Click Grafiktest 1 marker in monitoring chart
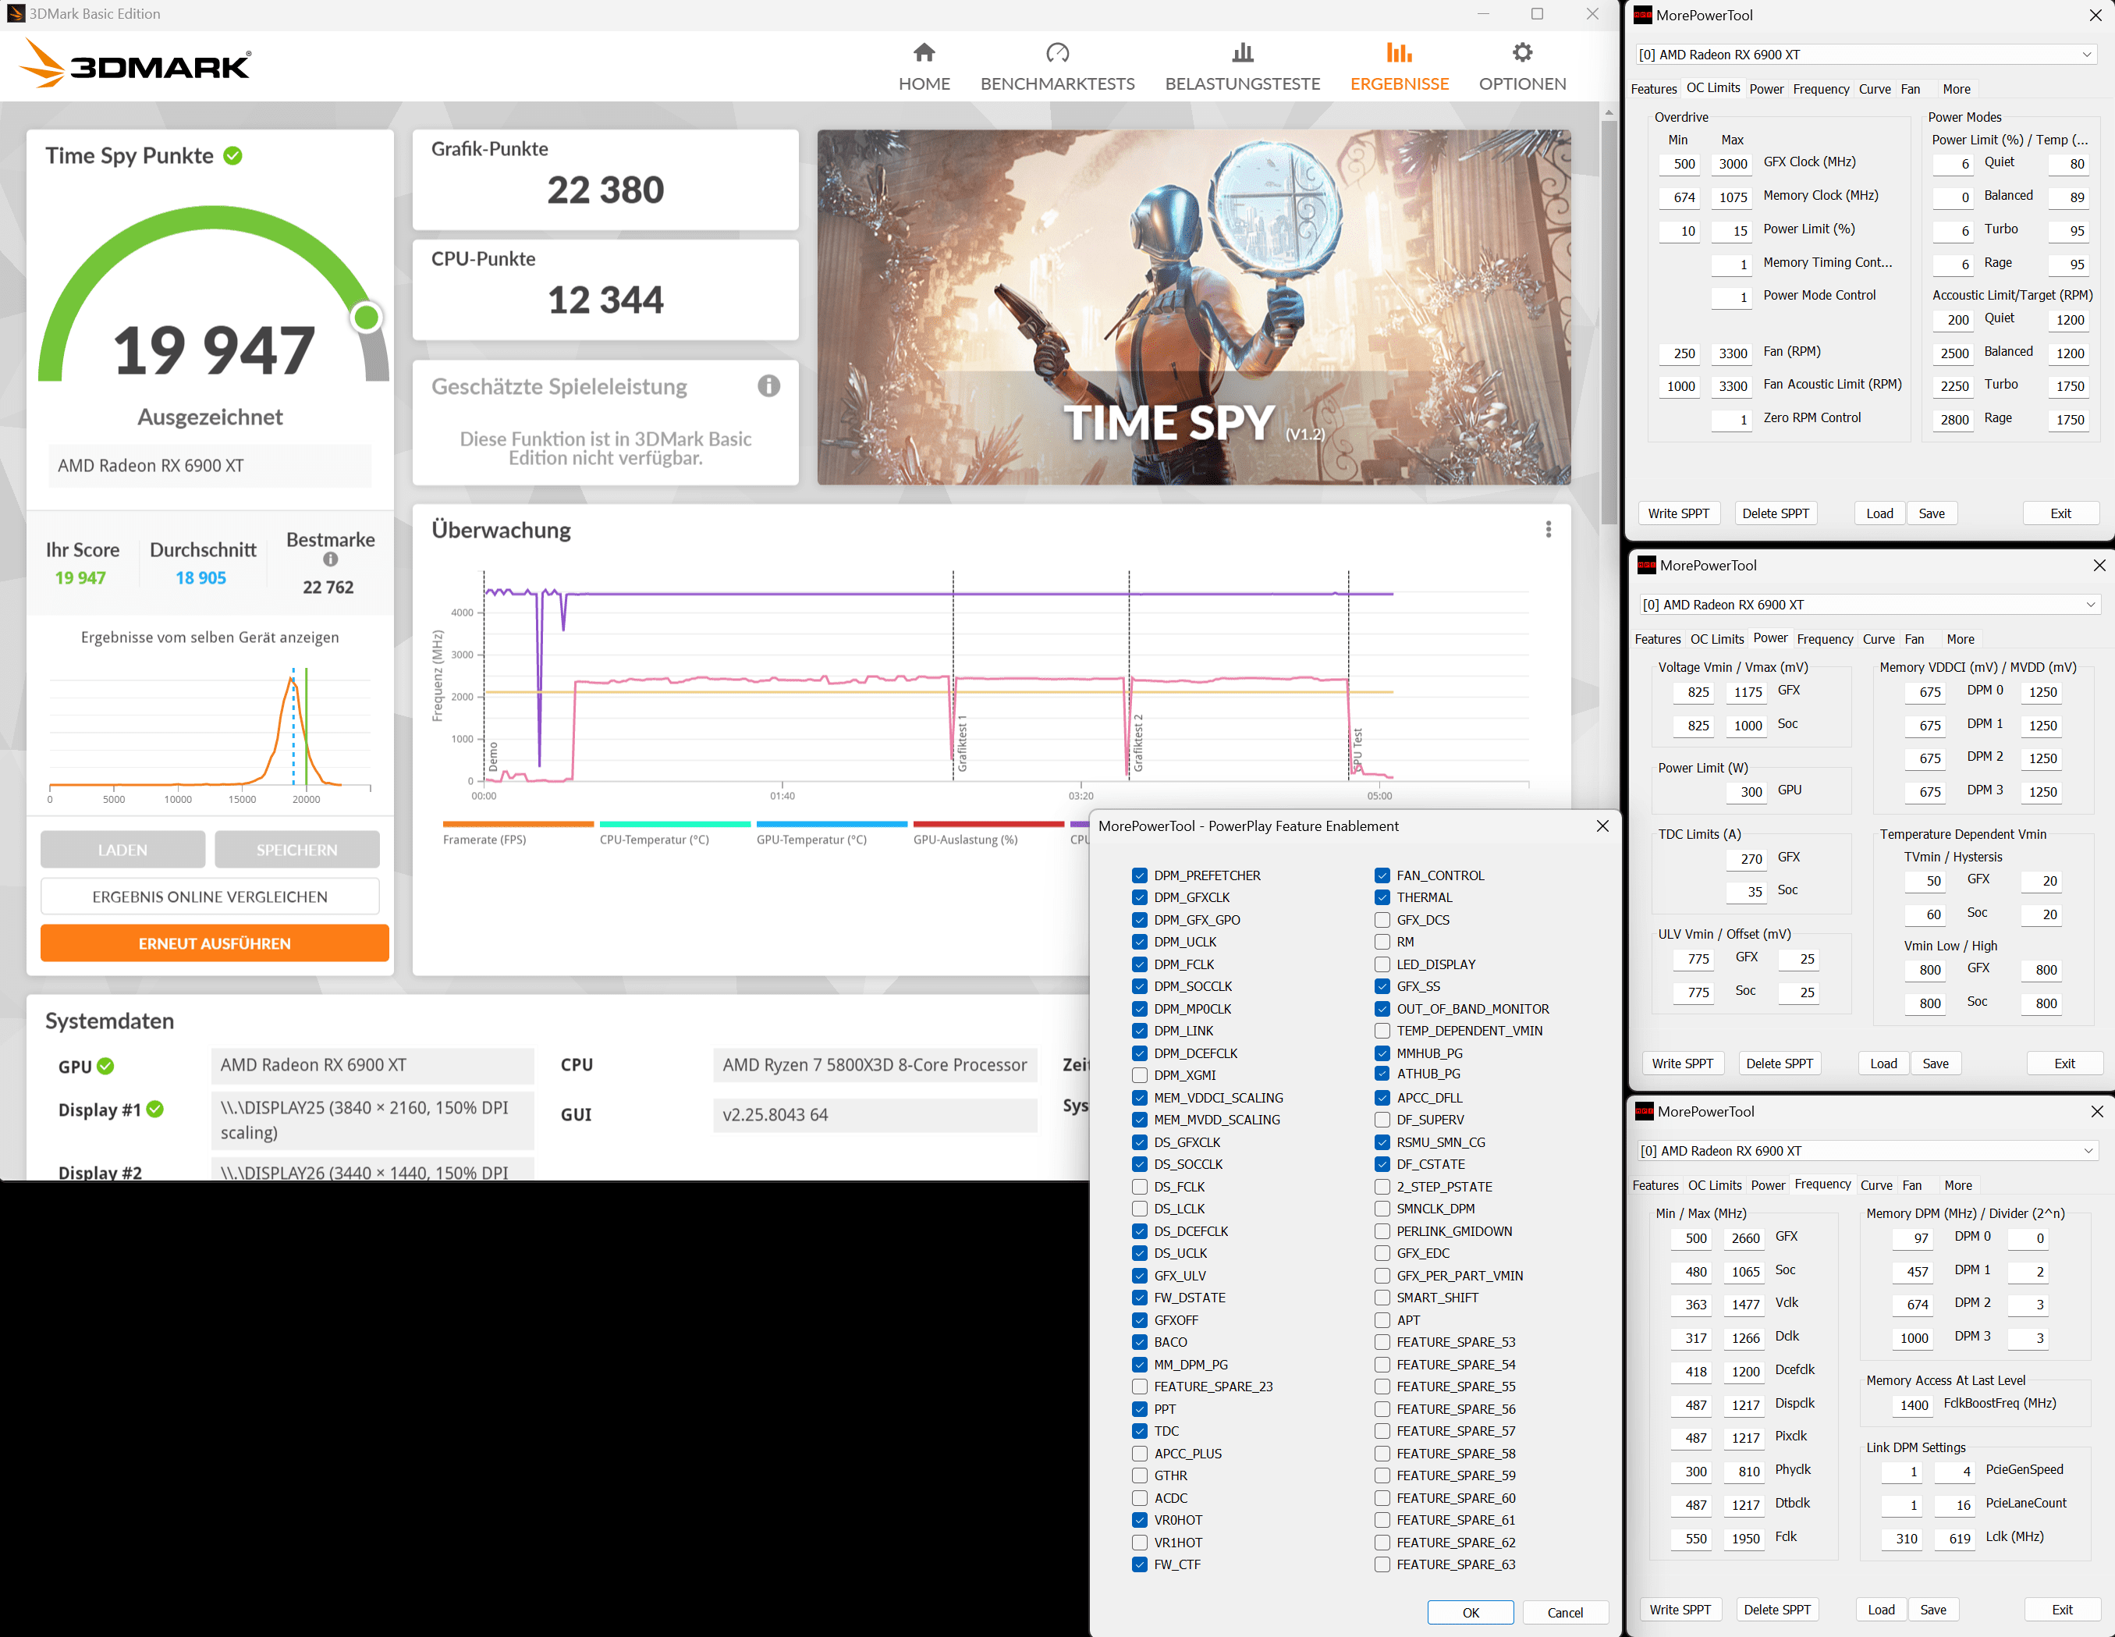 click(960, 744)
